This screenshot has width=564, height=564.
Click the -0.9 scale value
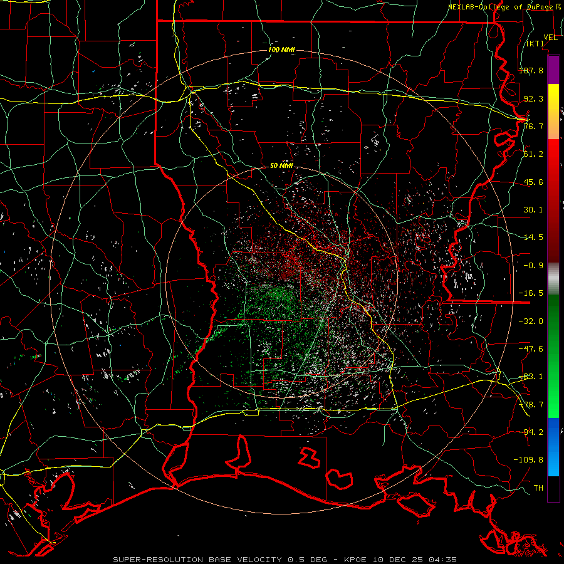point(533,266)
